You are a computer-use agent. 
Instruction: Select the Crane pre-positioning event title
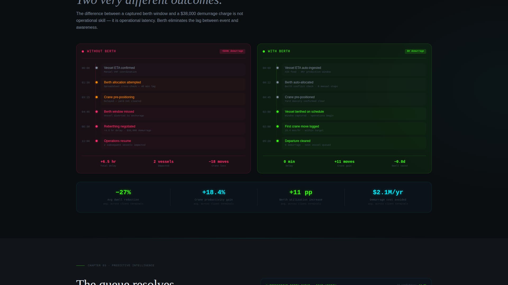(x=119, y=97)
